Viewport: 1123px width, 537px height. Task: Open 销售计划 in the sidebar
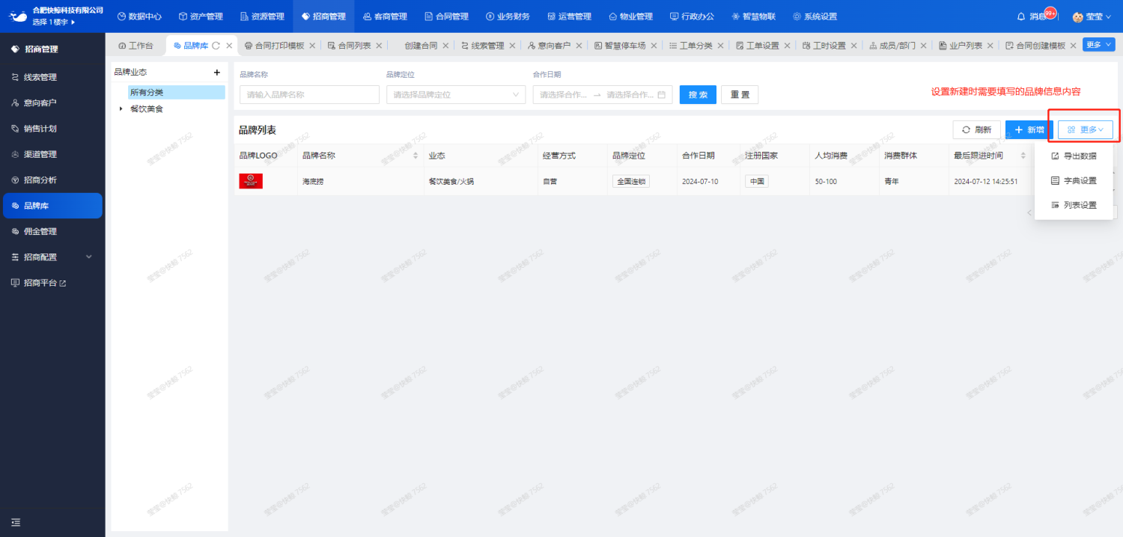(x=52, y=129)
